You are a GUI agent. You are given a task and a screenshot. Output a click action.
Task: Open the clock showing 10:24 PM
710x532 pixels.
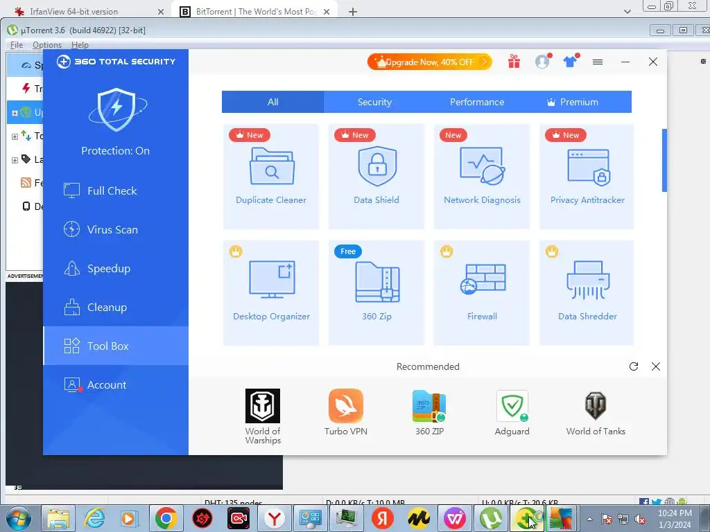[x=675, y=519]
